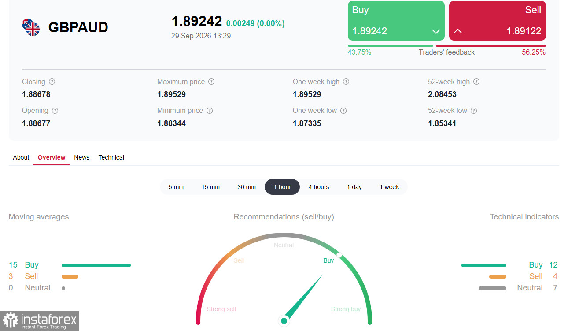Select the 4 hours timeframe
This screenshot has height=331, width=568.
click(319, 187)
